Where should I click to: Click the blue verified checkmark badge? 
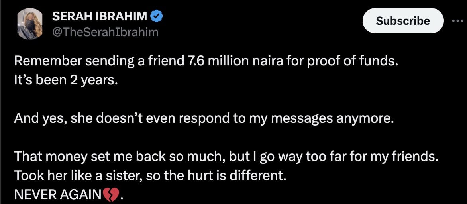pyautogui.click(x=157, y=17)
